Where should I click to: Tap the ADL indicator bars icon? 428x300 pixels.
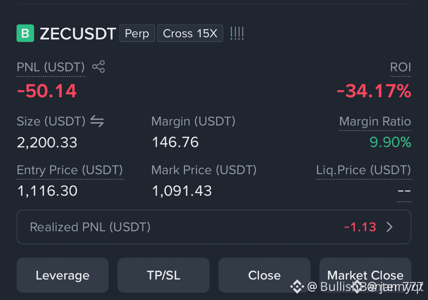tap(237, 33)
